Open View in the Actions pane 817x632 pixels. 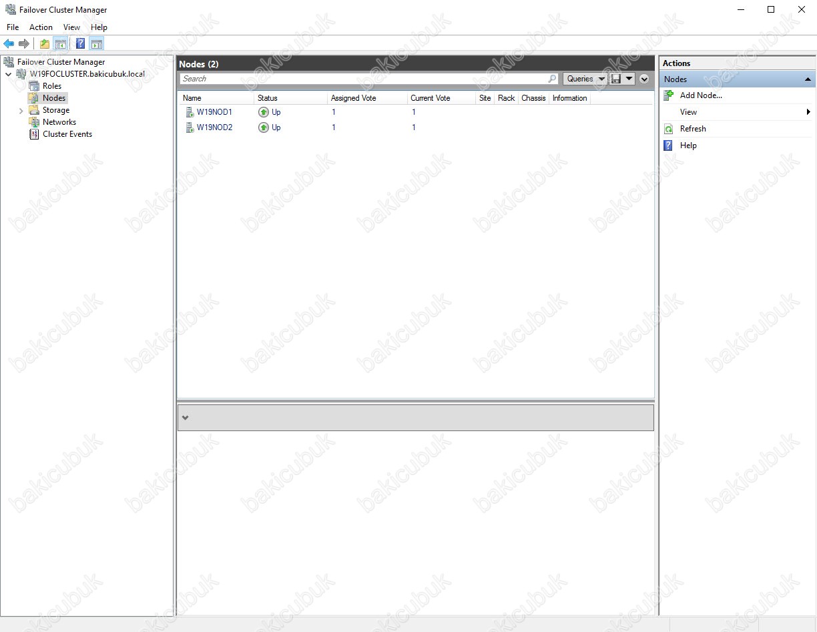pyautogui.click(x=688, y=112)
